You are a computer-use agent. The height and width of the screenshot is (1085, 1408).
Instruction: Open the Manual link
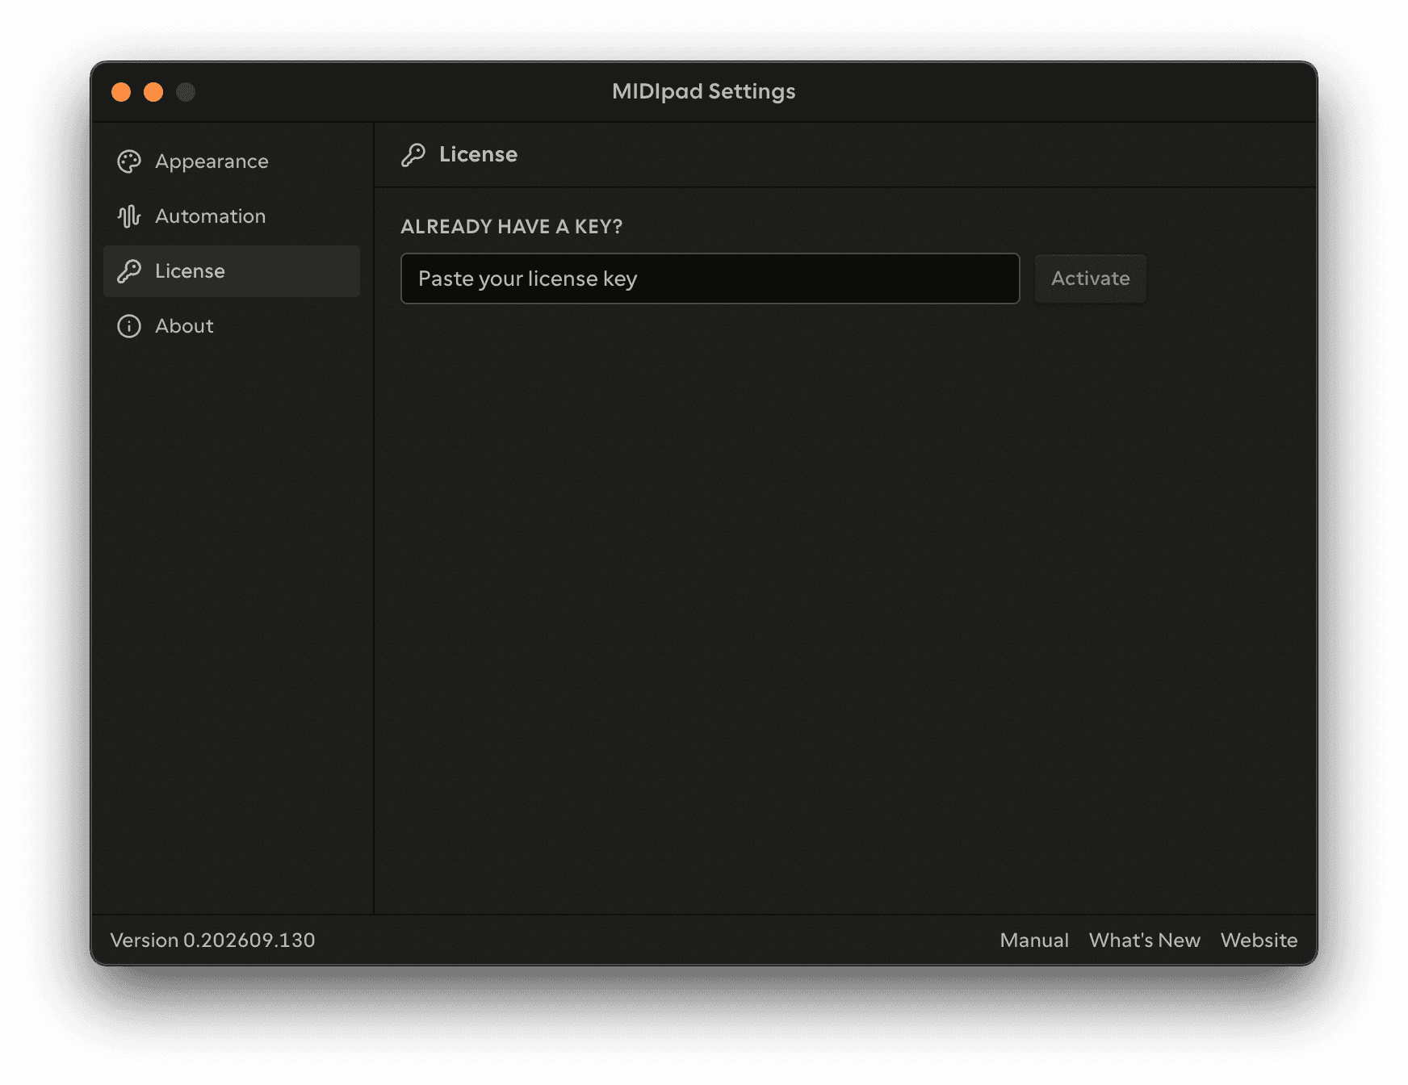click(x=1034, y=940)
